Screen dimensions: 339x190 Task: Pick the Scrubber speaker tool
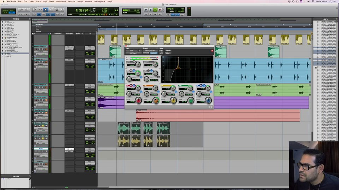click(x=56, y=10)
